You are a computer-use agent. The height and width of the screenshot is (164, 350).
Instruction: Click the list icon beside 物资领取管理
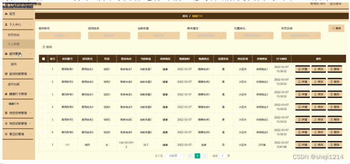click(x=6, y=124)
